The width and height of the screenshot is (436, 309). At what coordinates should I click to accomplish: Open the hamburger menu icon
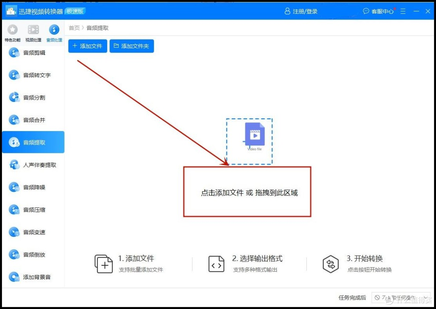403,11
